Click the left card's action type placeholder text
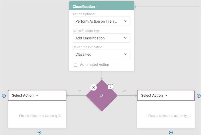Viewport: 201px width, 135px height. coord(40,116)
